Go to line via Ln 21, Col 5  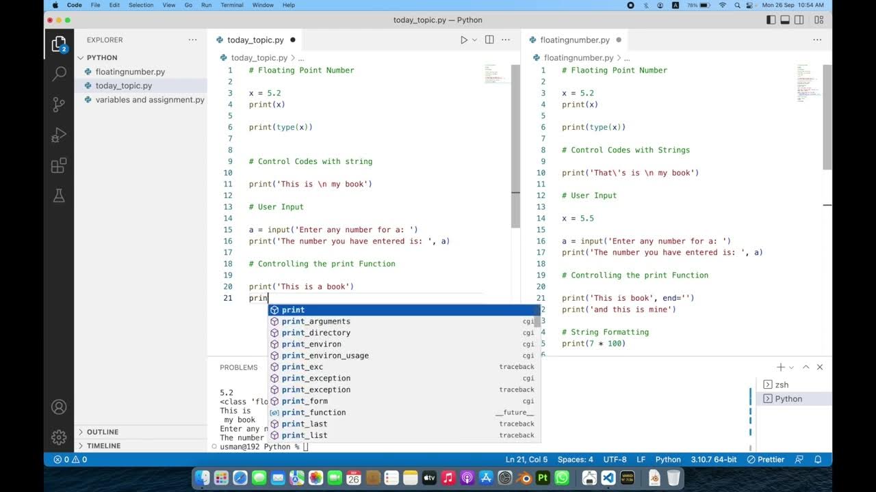coord(526,459)
